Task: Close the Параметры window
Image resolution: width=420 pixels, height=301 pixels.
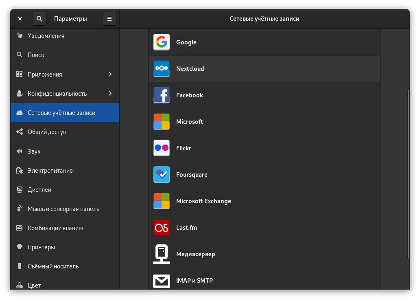Action: click(20, 19)
